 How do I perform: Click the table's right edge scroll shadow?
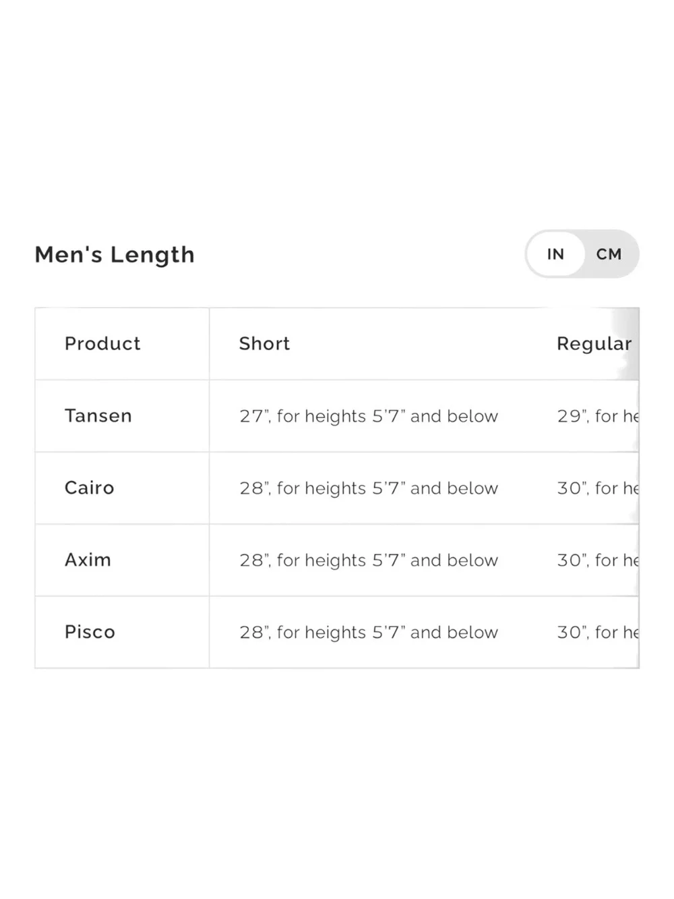coord(627,488)
